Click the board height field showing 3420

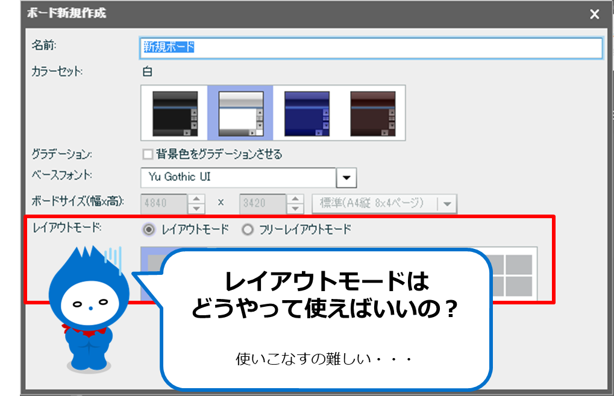coord(262,204)
